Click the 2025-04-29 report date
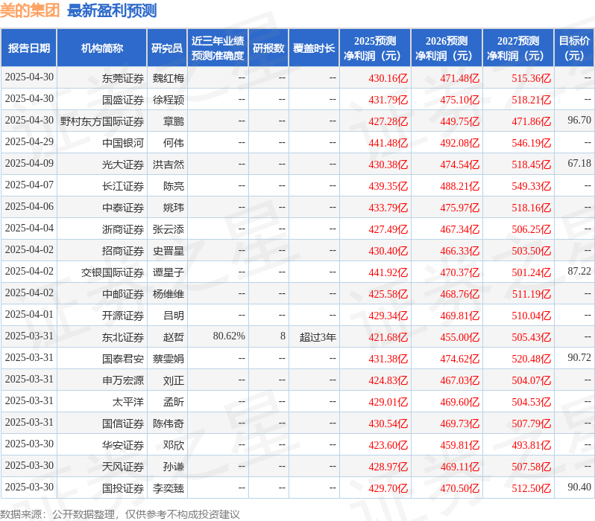 [x=29, y=141]
